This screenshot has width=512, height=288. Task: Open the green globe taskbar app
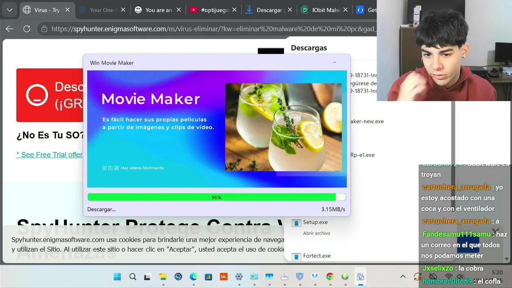pyautogui.click(x=345, y=276)
